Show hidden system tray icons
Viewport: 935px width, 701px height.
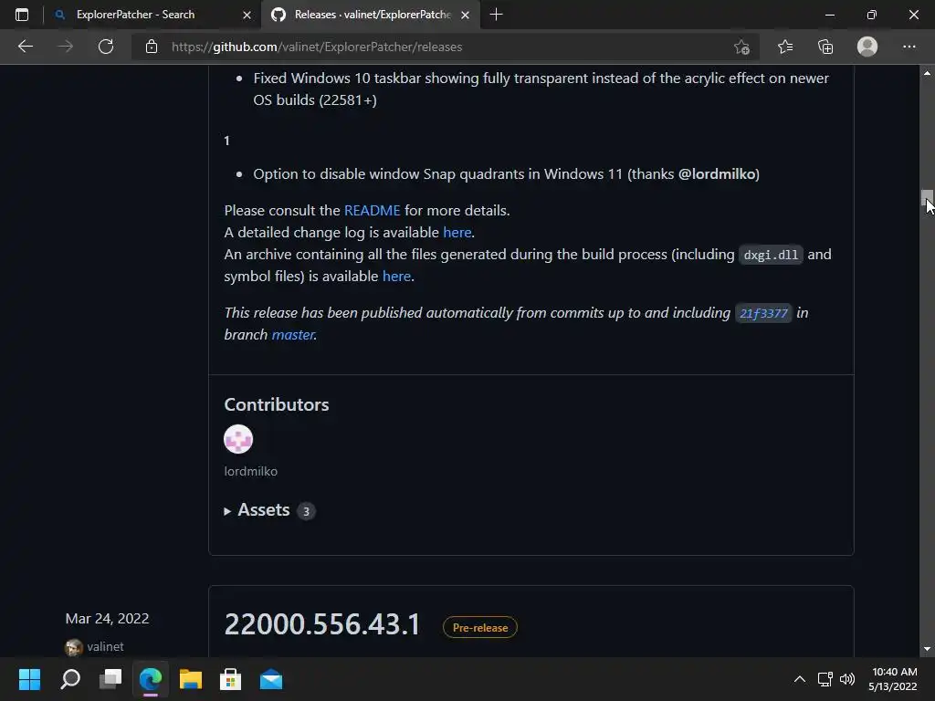click(x=800, y=679)
